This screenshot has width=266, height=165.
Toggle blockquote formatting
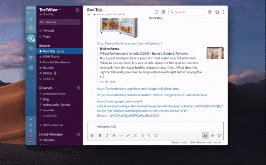pyautogui.click(x=149, y=136)
